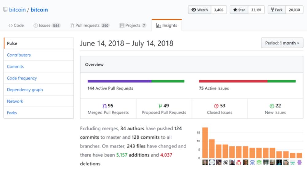Click first contributor avatar under the chart

205,162
